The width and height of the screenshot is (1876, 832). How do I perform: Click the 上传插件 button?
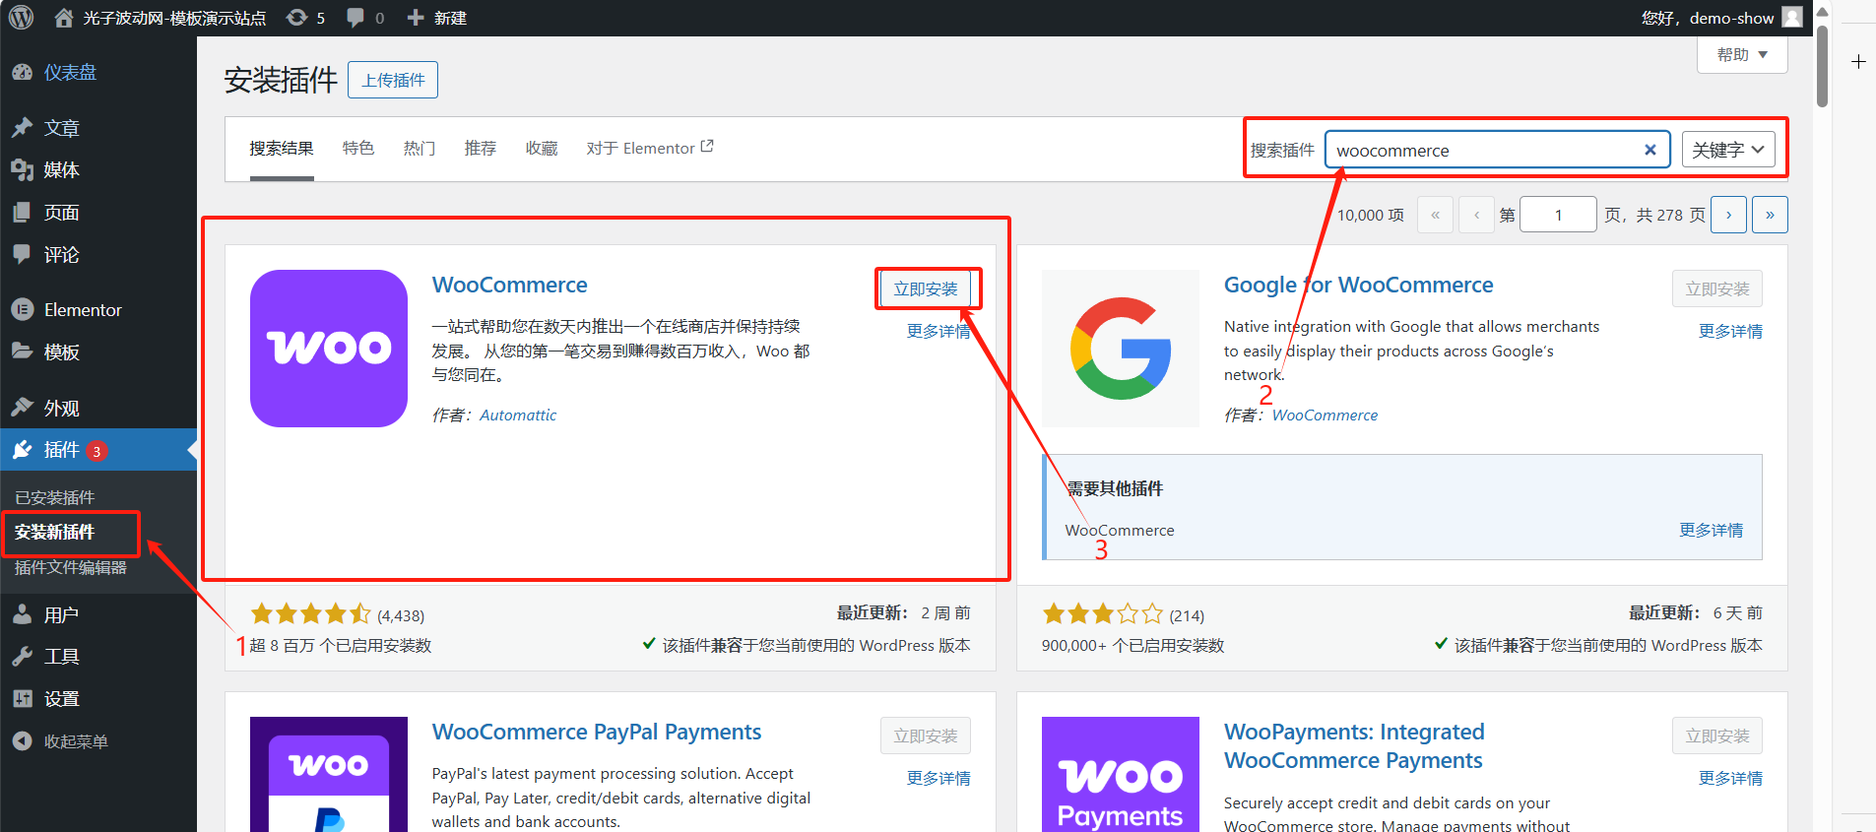coord(393,80)
